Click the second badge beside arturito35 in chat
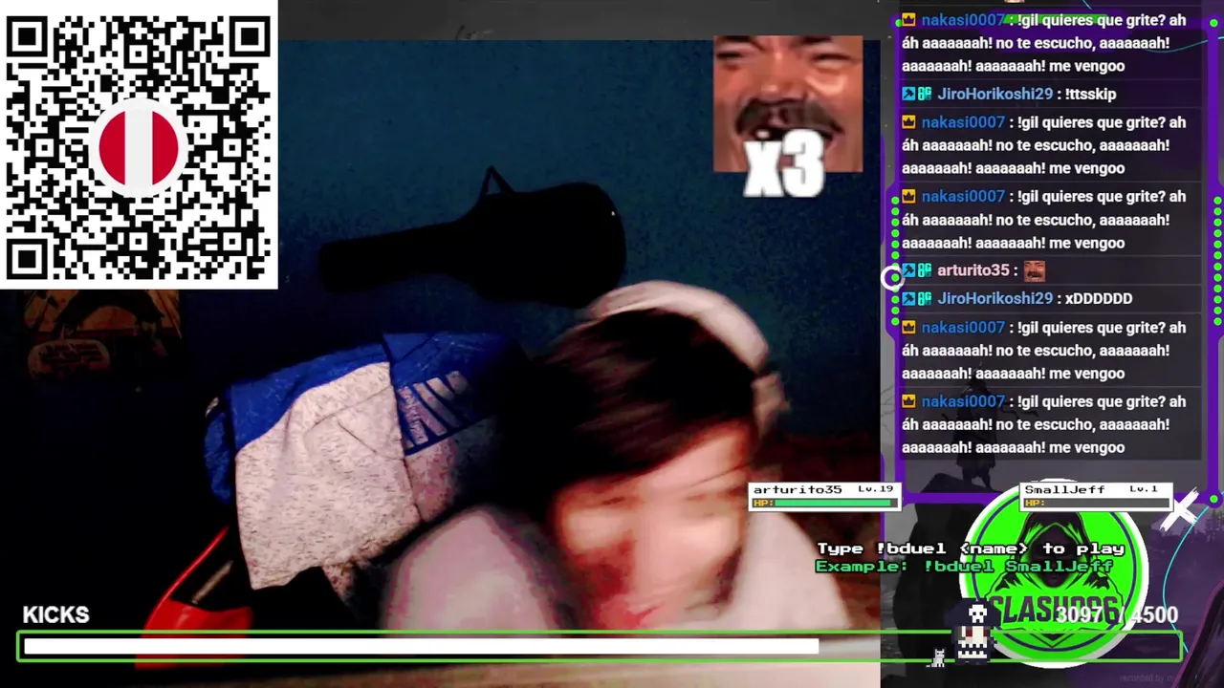This screenshot has width=1224, height=688. pos(925,270)
